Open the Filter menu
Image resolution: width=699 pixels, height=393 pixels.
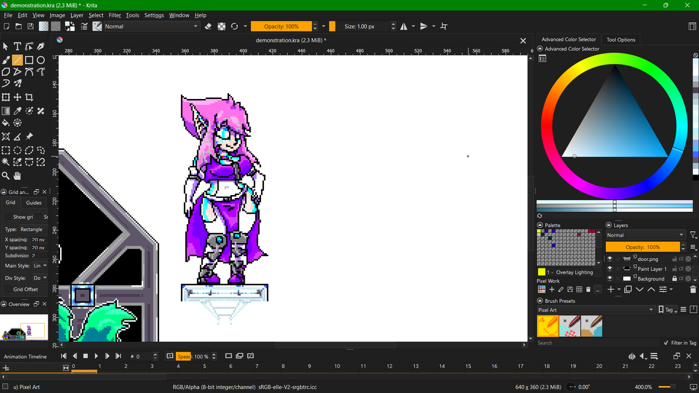115,15
